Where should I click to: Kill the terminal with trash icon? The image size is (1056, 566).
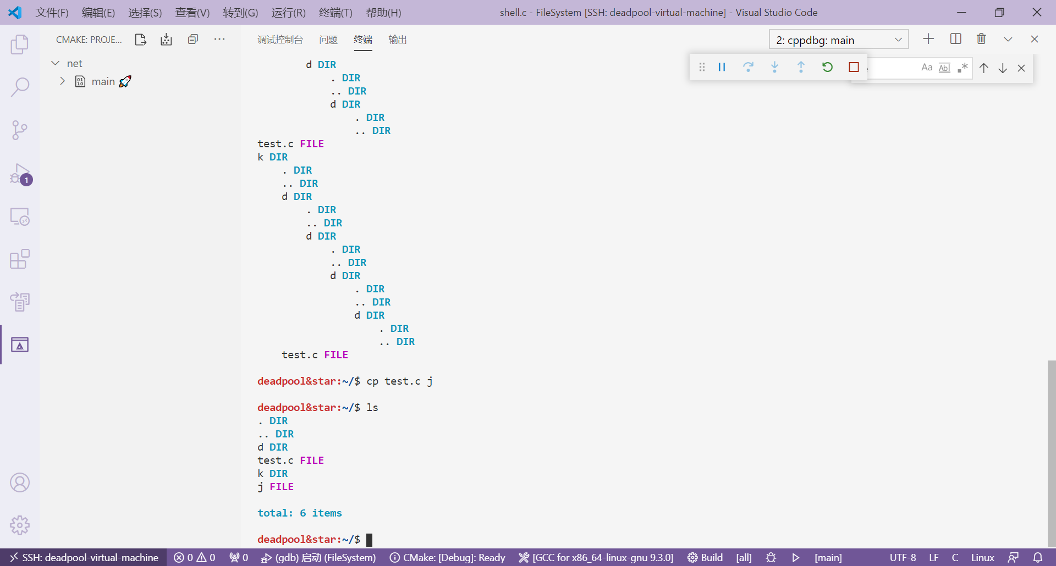(981, 39)
